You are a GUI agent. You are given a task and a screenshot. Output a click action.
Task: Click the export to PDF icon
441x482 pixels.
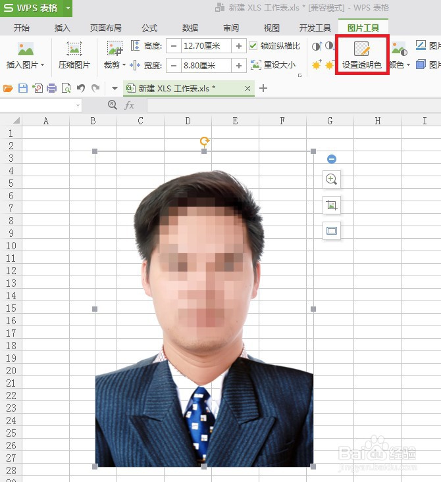38,89
